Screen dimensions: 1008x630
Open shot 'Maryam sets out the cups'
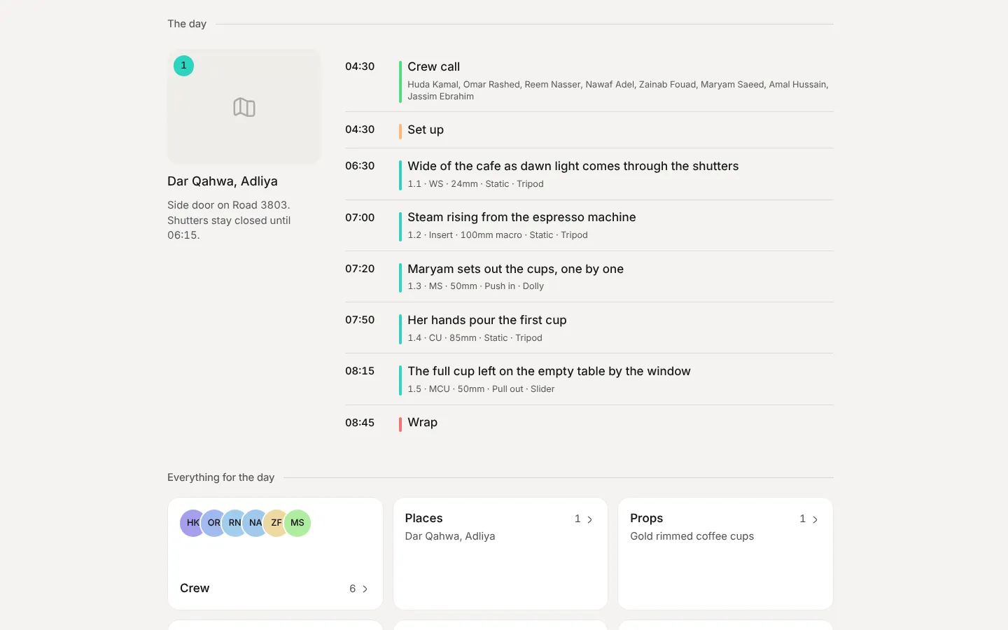(589, 276)
